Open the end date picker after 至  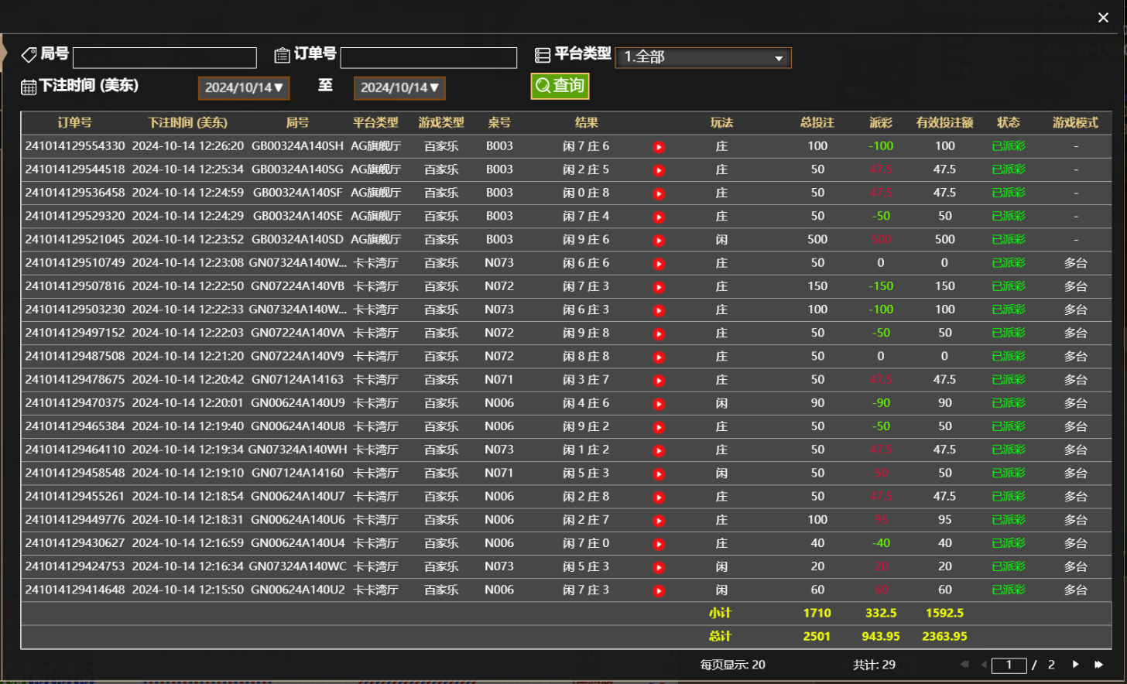tap(399, 88)
